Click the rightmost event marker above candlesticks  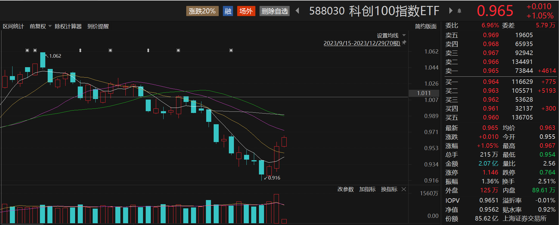point(231,51)
